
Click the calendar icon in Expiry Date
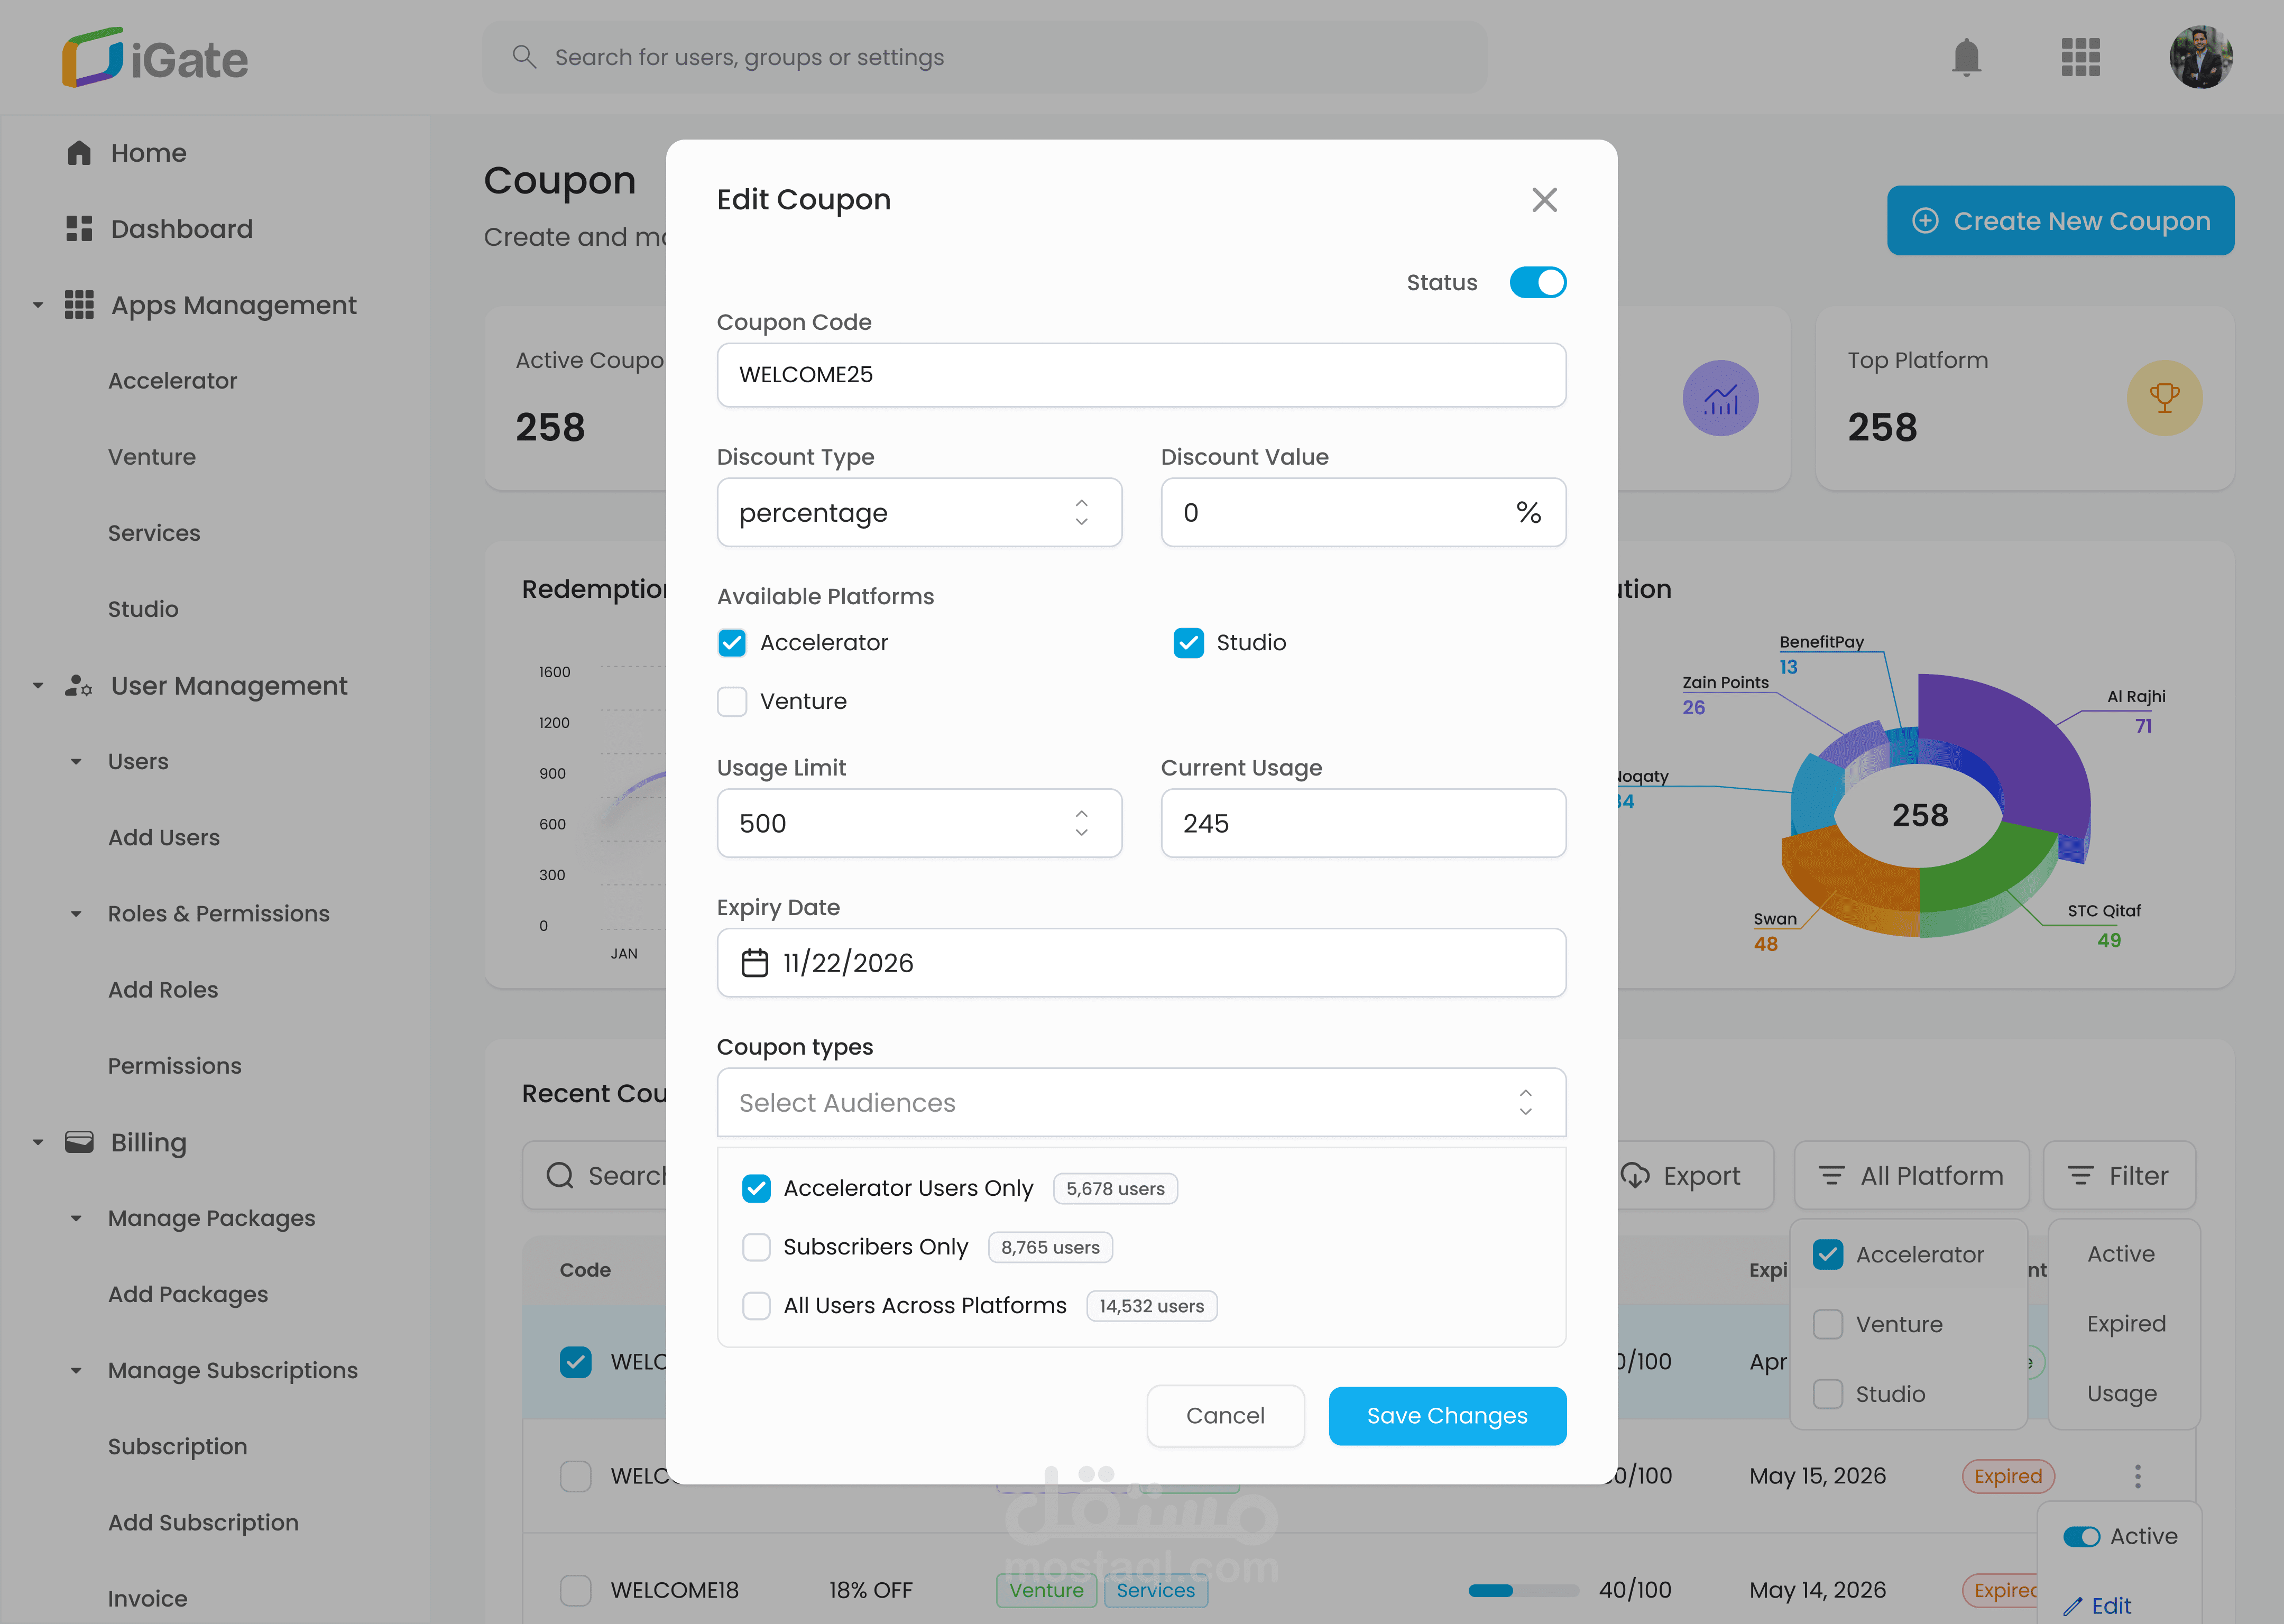coord(754,963)
